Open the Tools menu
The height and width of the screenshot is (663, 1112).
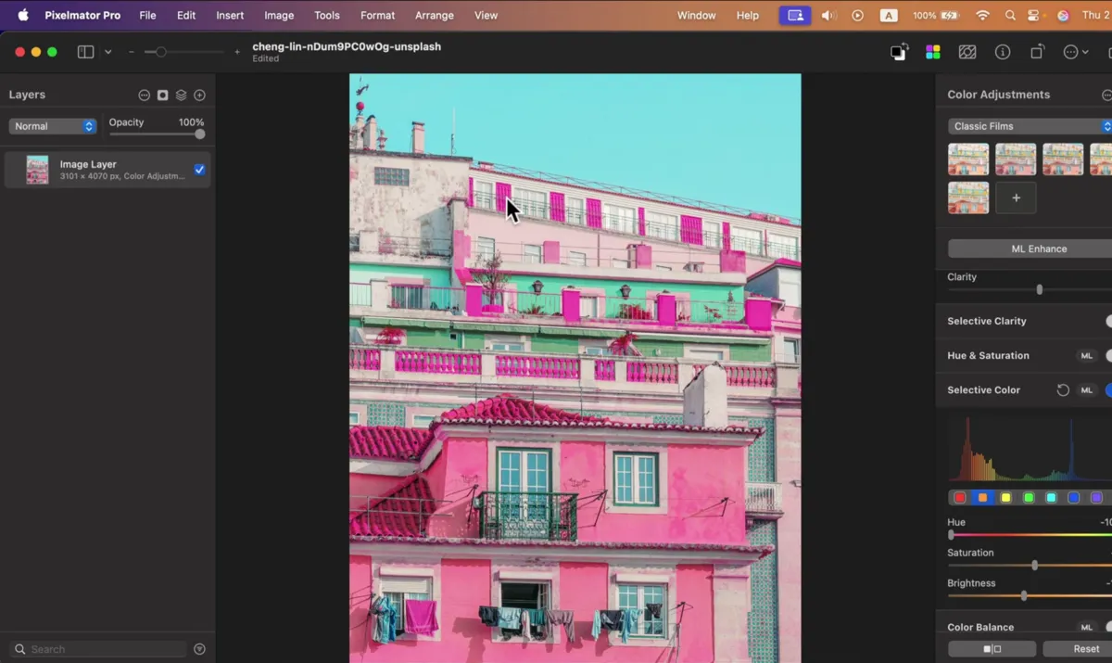[x=326, y=15]
